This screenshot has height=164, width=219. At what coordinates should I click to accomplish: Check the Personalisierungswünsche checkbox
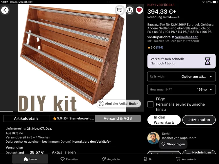click(x=150, y=104)
